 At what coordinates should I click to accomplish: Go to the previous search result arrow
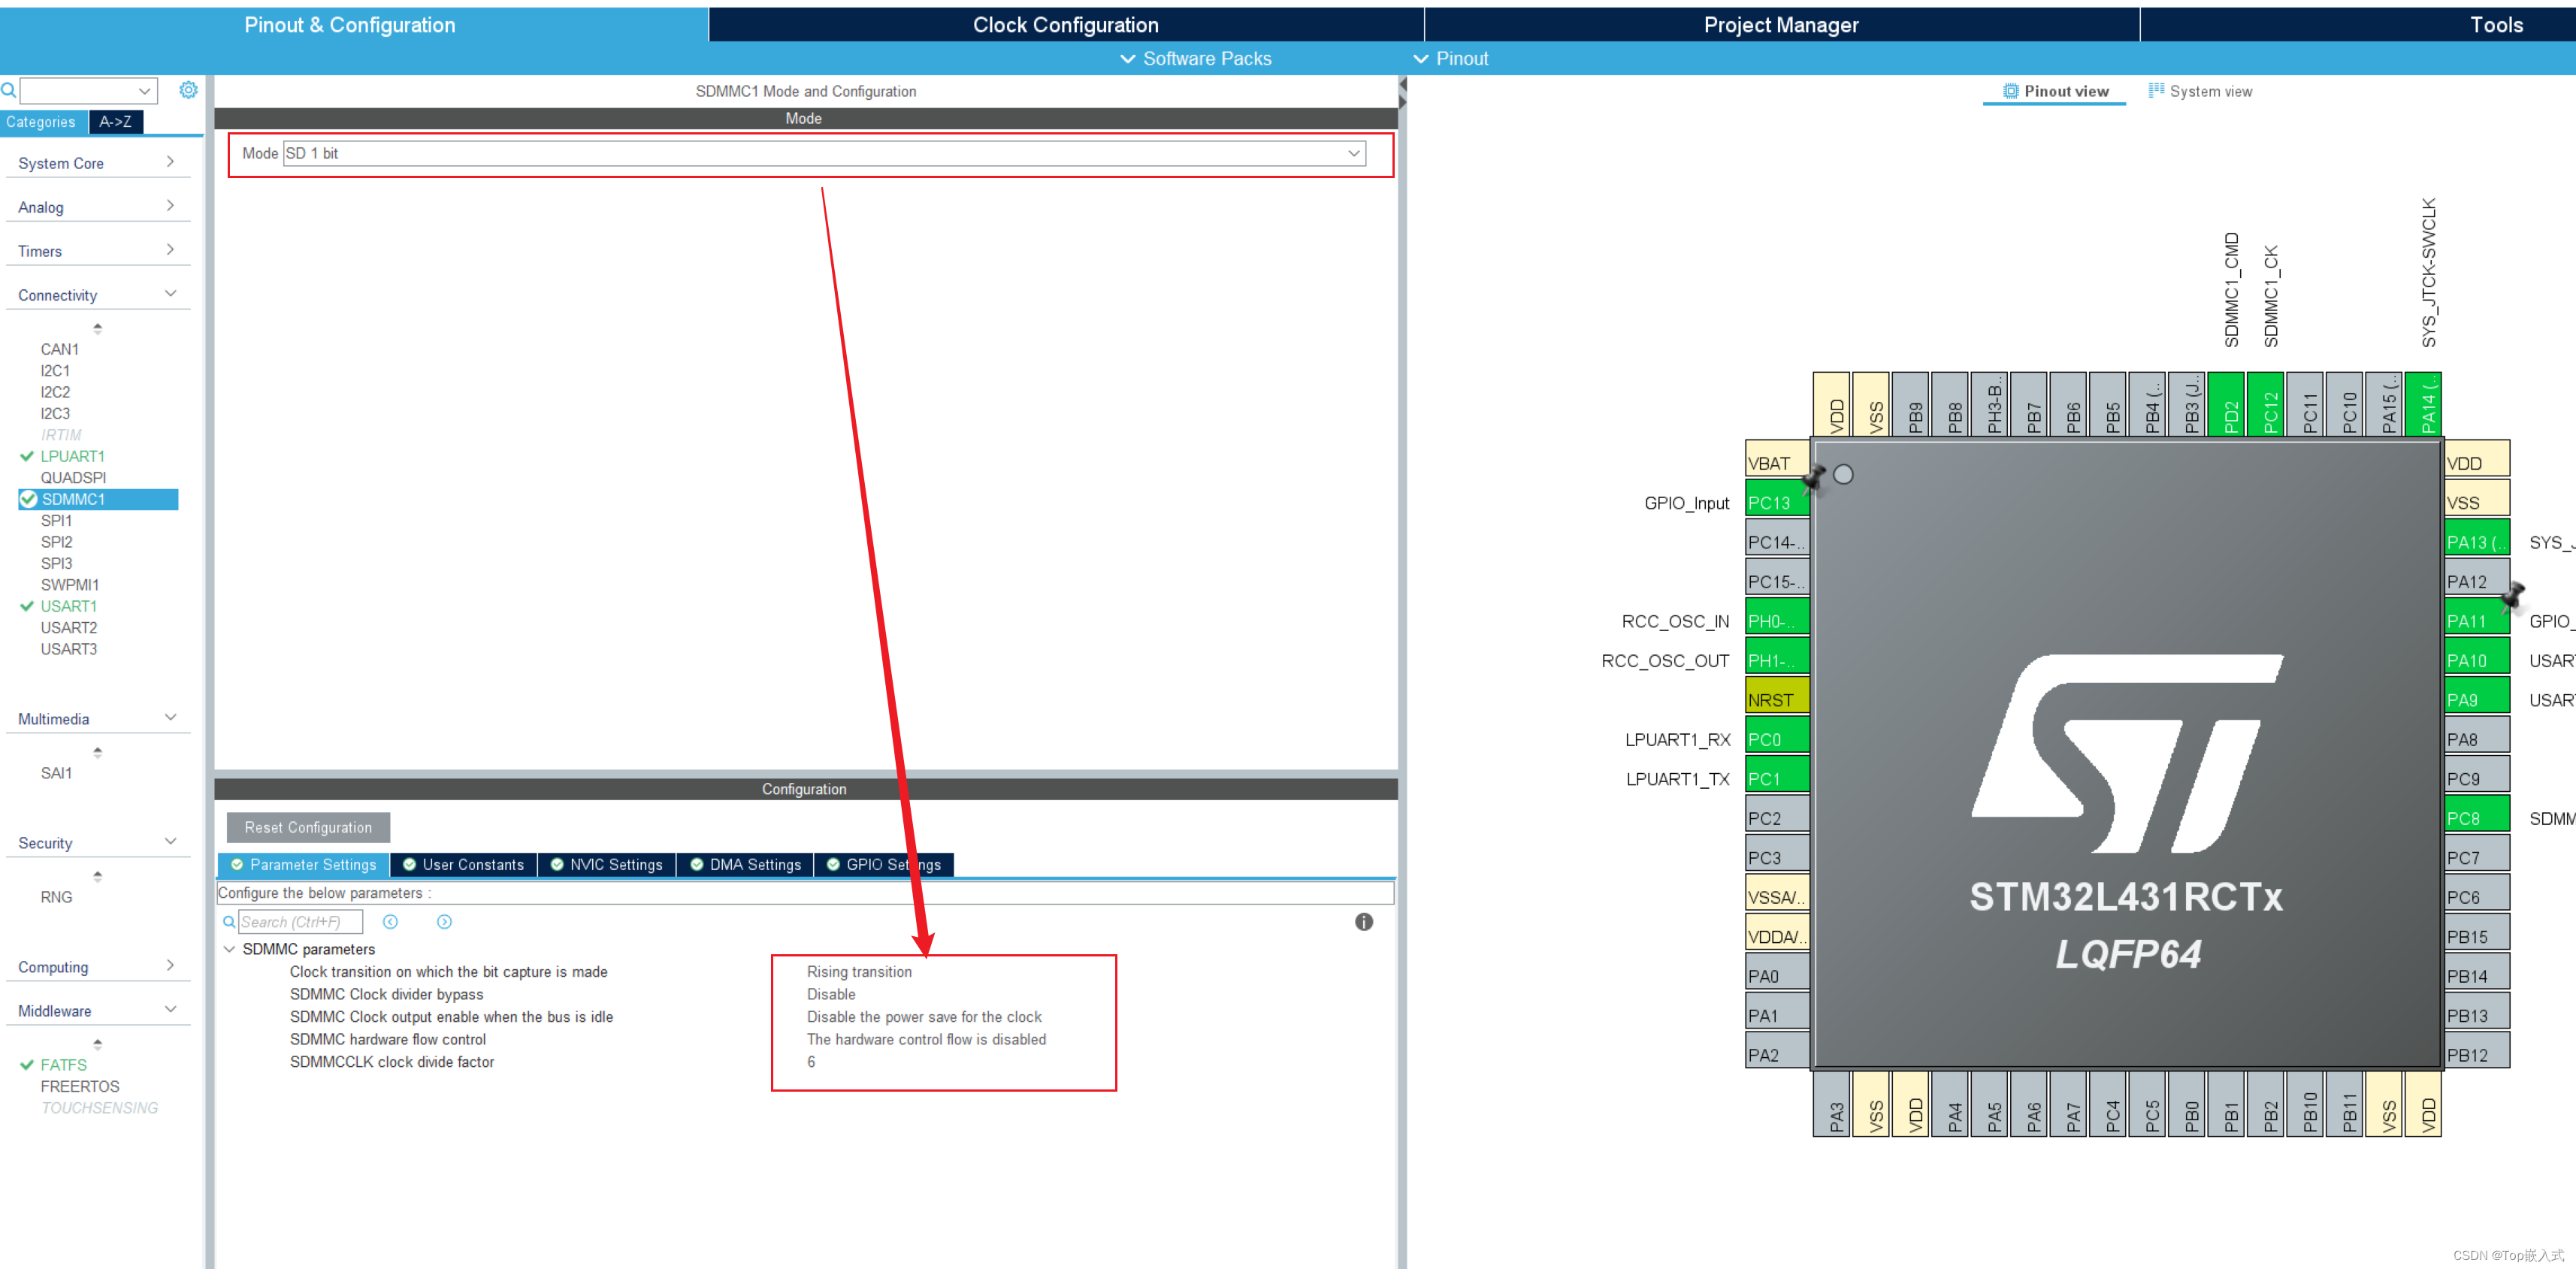(x=390, y=922)
